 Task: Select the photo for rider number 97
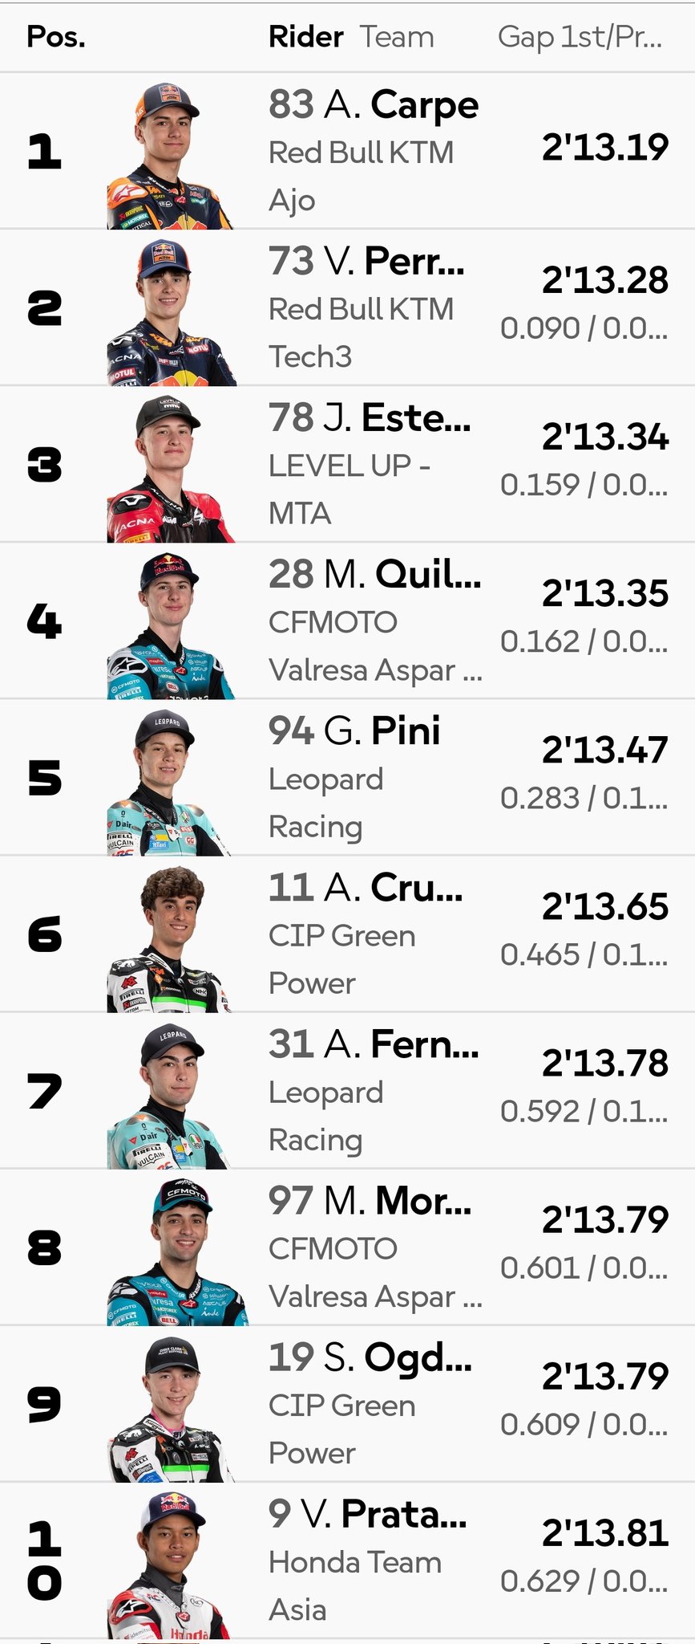tap(175, 1252)
